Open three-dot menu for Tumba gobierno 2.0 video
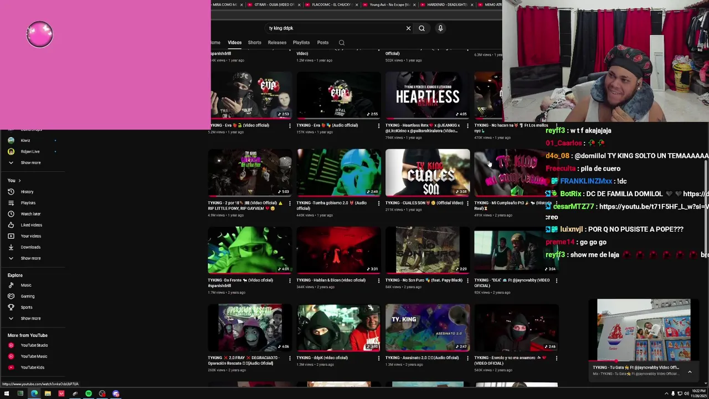 coord(379,204)
